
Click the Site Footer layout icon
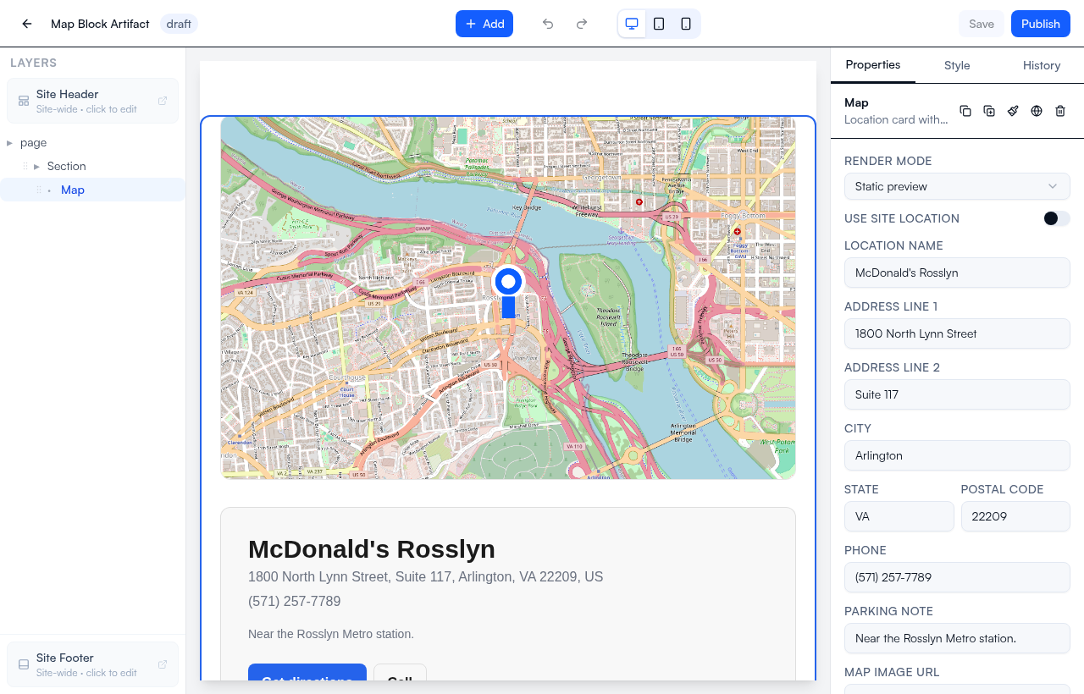click(x=24, y=664)
